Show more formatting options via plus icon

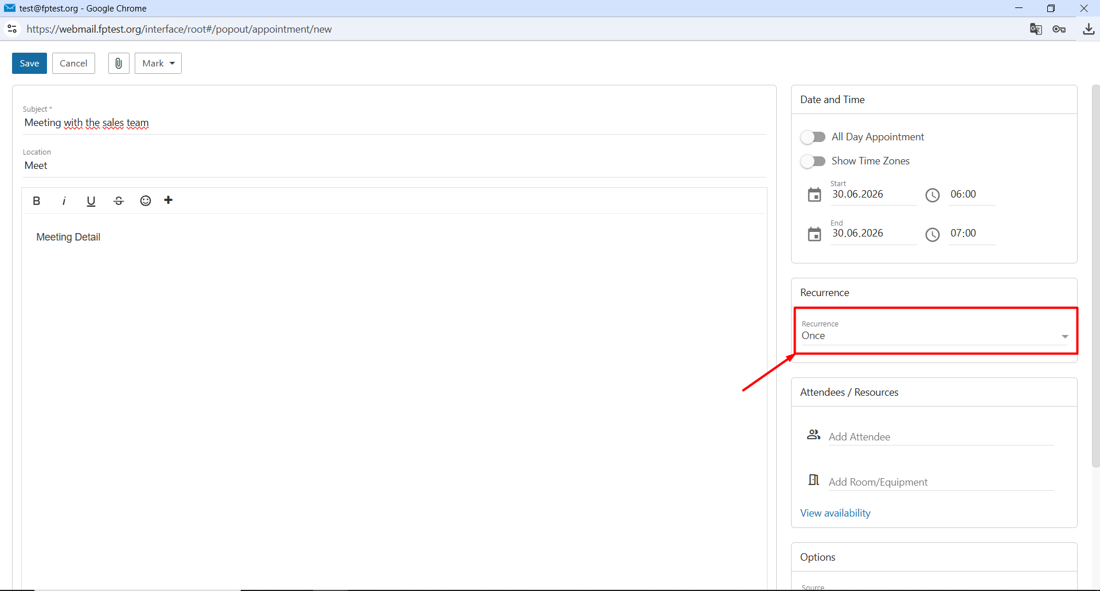pos(169,200)
